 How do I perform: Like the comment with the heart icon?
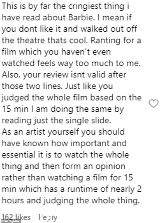coord(154,103)
